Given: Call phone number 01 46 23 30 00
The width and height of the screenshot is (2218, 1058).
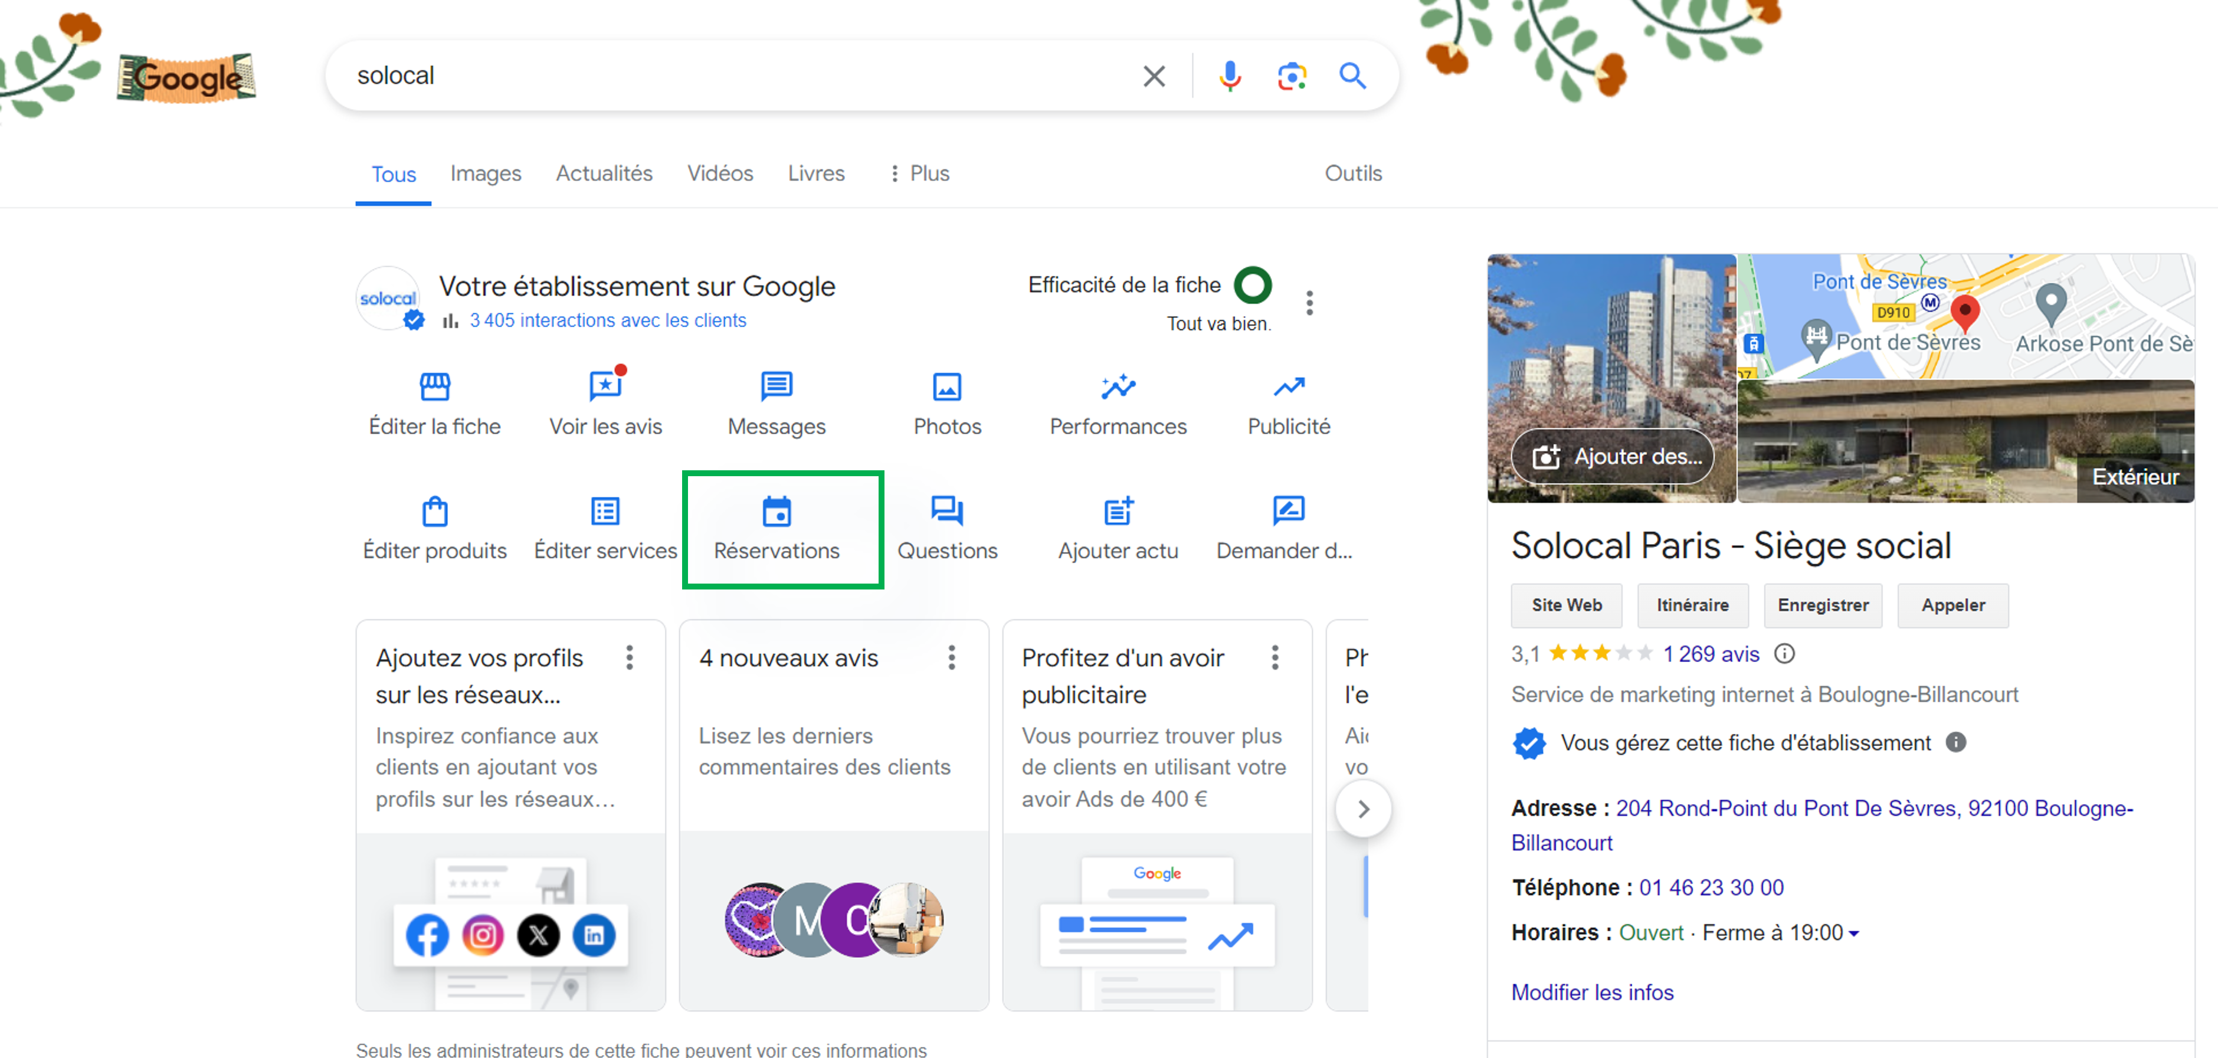Looking at the screenshot, I should [1711, 887].
